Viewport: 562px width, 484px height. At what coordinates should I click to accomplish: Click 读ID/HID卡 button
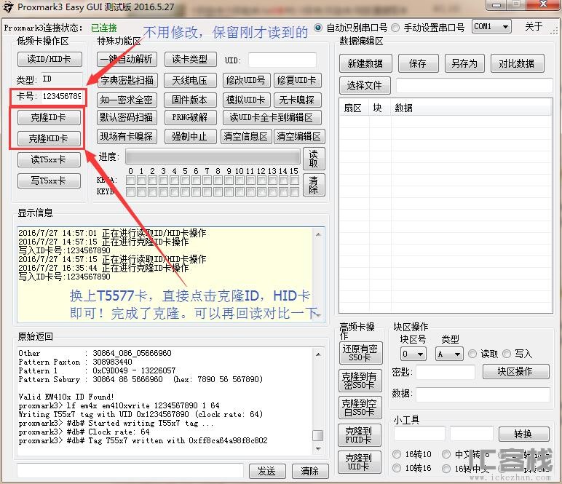(x=50, y=59)
